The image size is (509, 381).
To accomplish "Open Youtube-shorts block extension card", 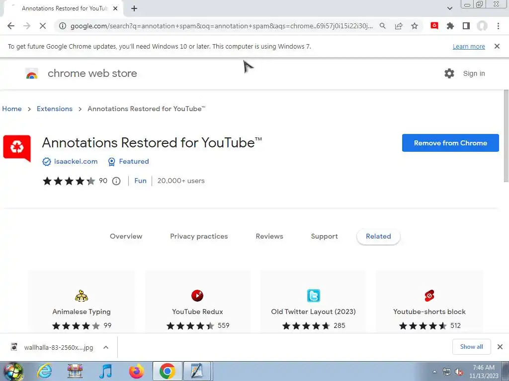I will (x=429, y=301).
